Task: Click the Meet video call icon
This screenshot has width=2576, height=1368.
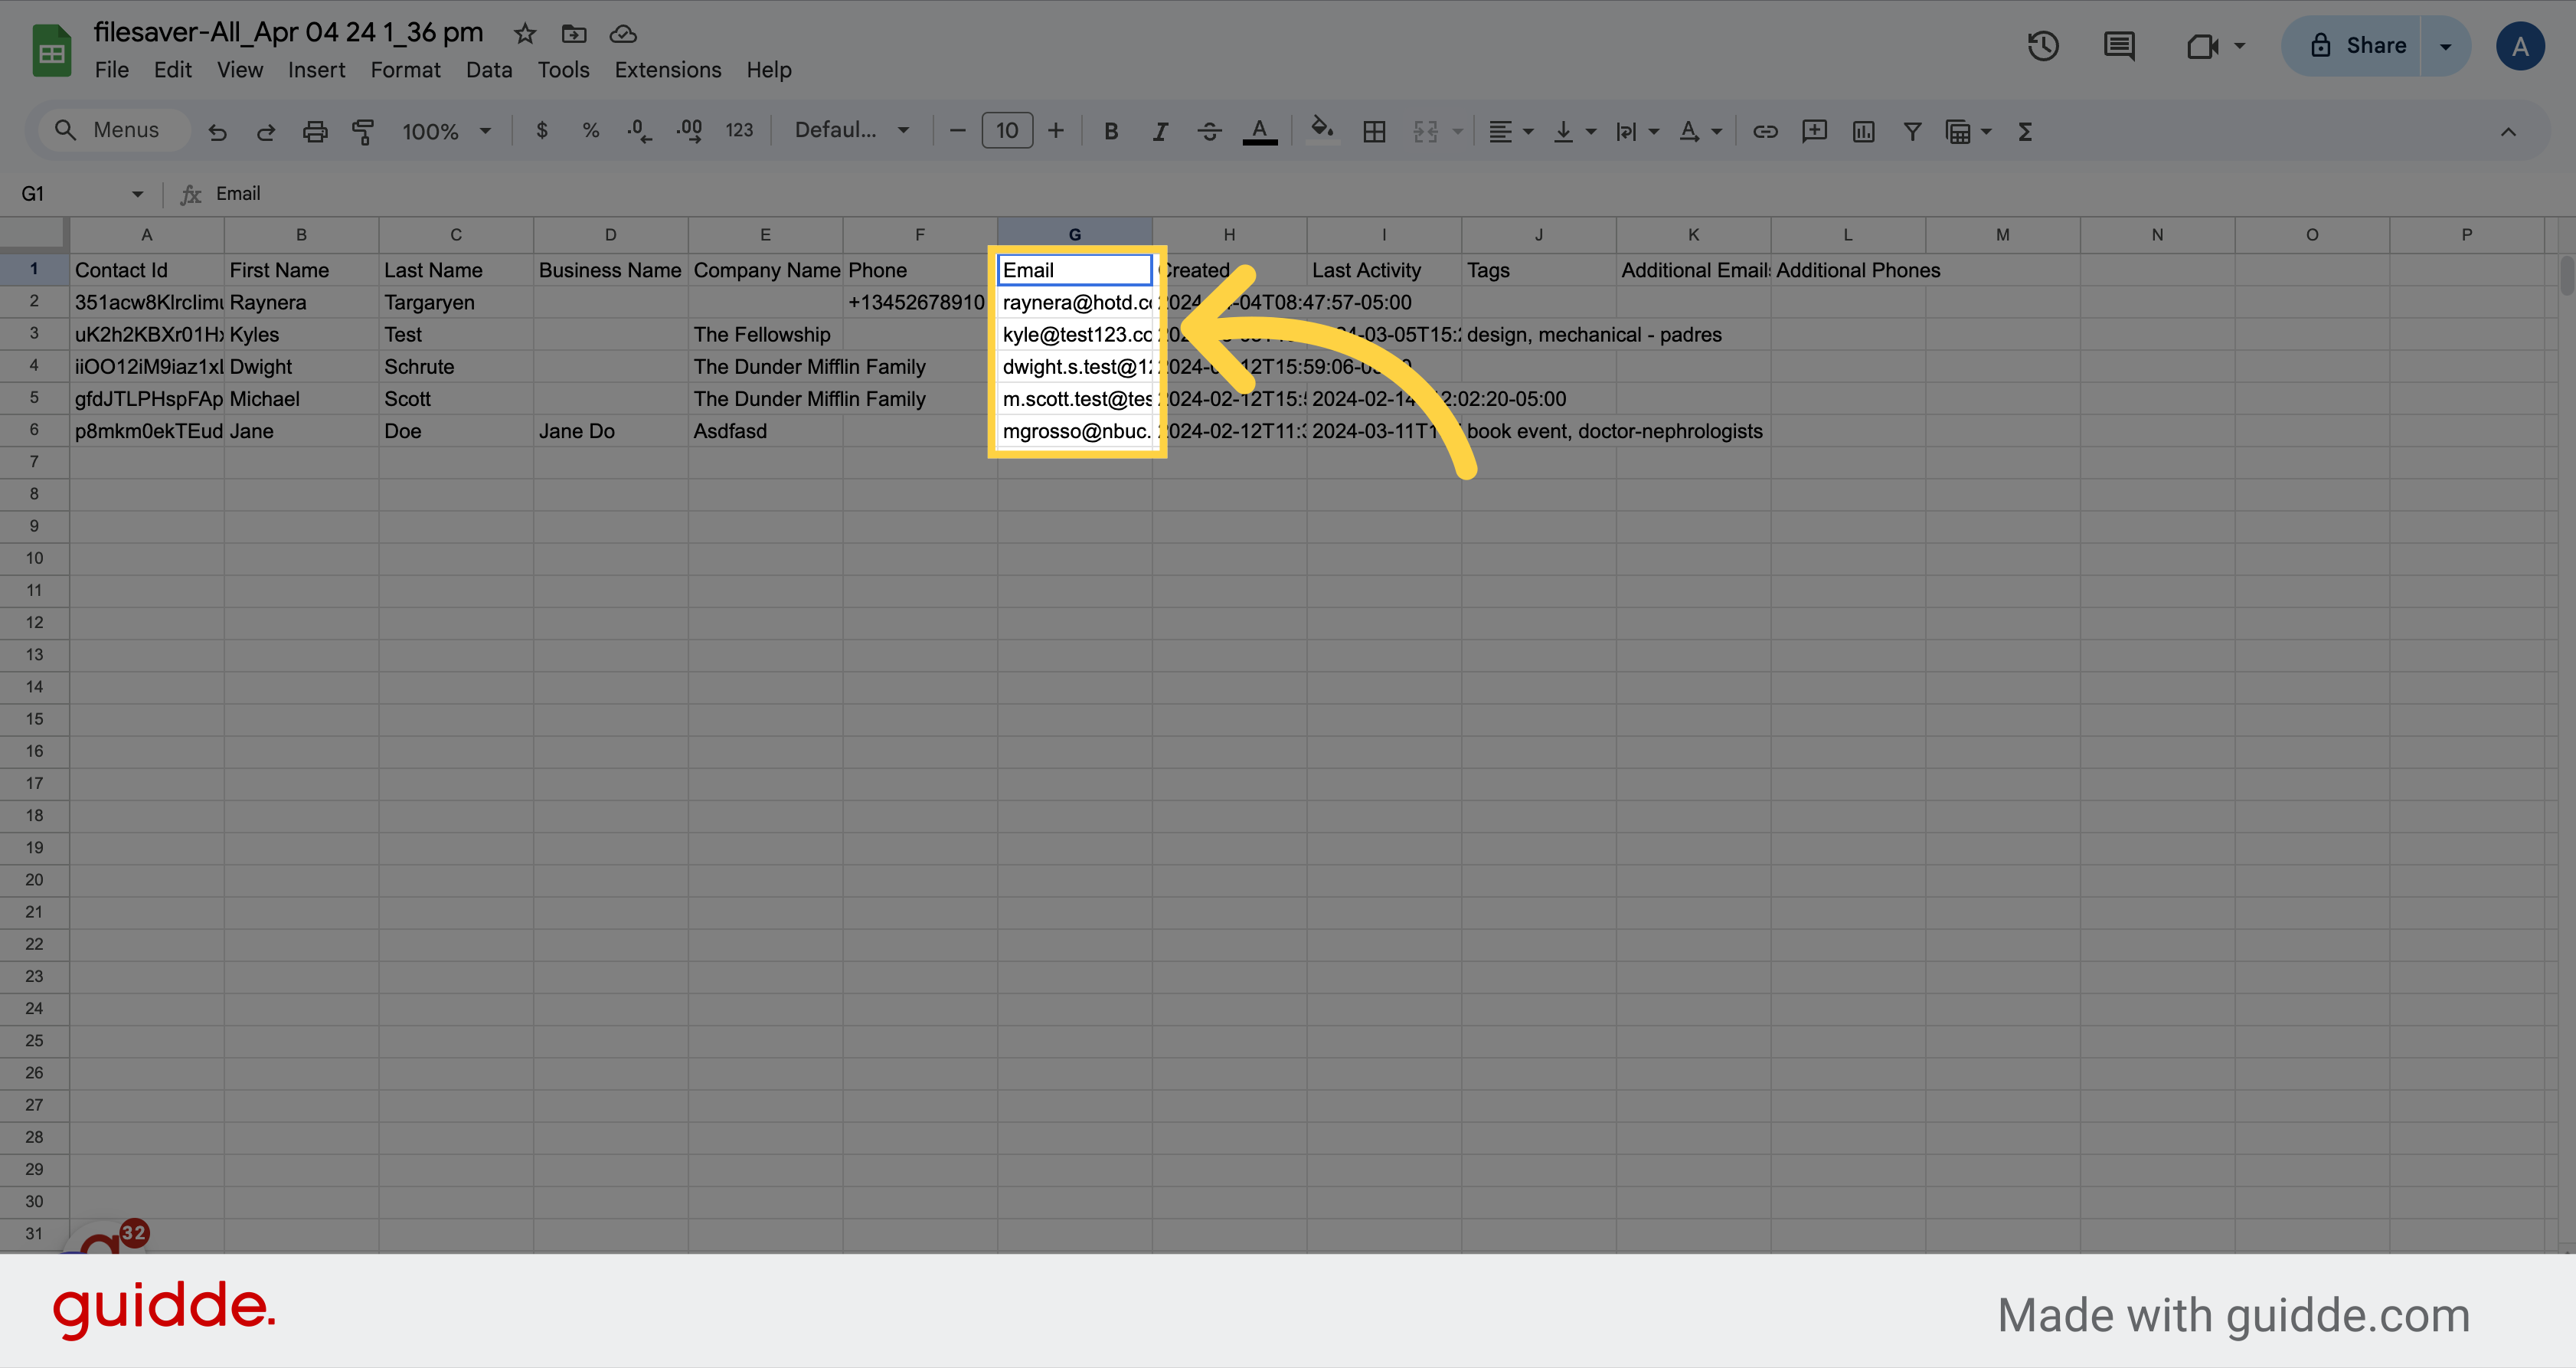Action: 2203,46
